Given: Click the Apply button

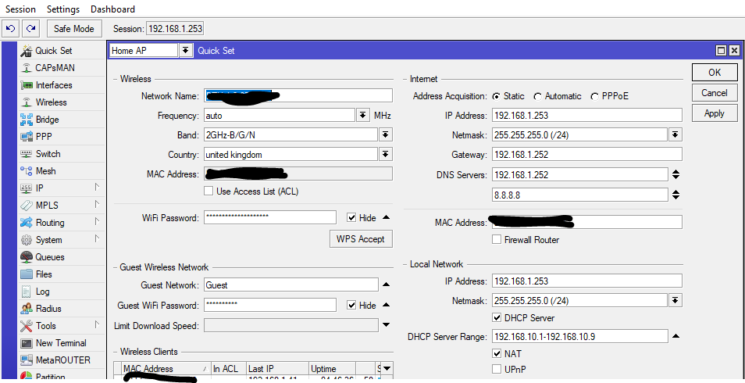Looking at the screenshot, I should (715, 113).
